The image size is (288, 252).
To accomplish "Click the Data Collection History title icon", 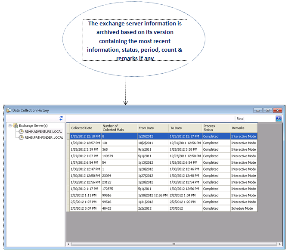I will point(9,110).
